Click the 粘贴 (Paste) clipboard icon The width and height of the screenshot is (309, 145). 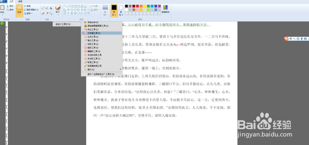(2, 7)
